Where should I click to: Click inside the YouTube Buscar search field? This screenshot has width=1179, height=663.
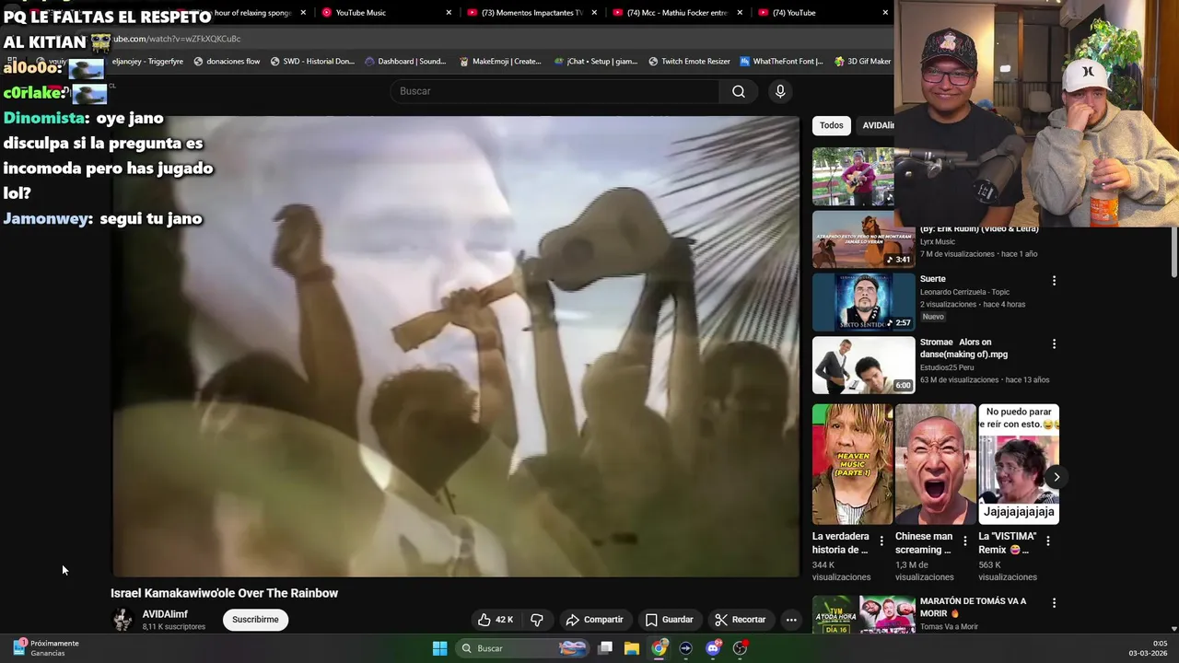pos(554,91)
